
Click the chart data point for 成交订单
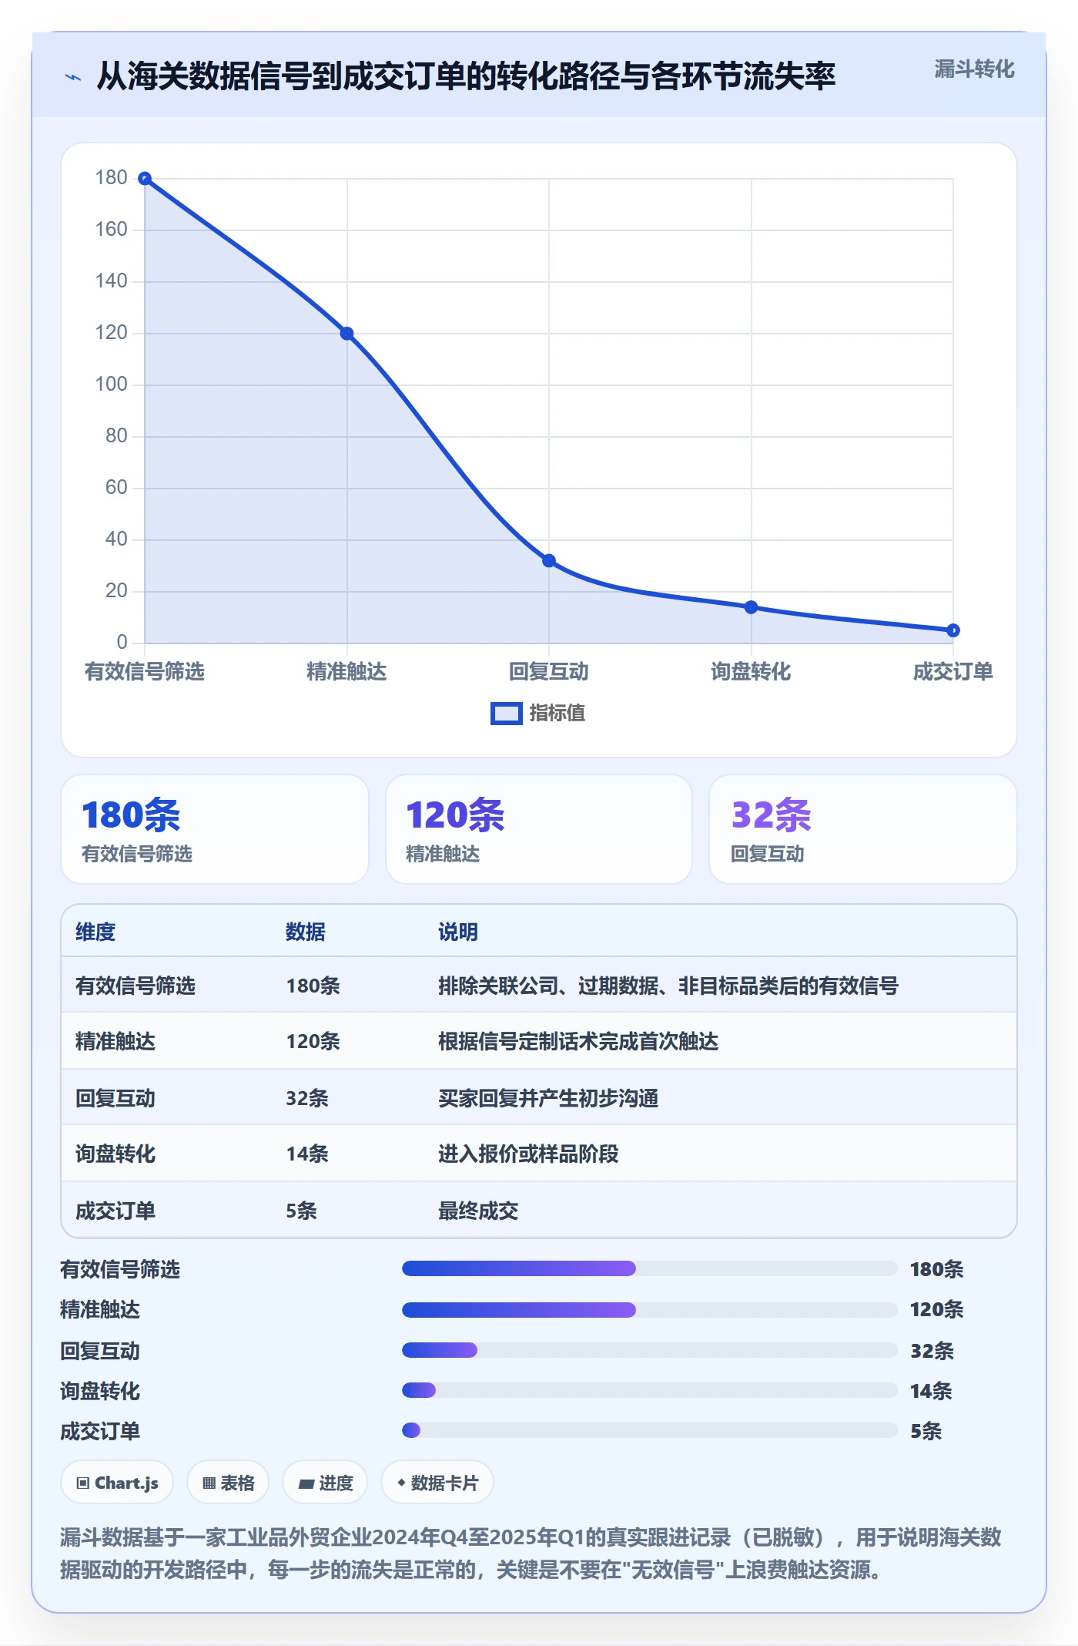click(953, 630)
